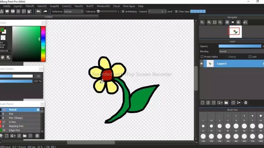264x148 pixels.
Task: Click the speech bubble toolbar icon
Action: point(7,12)
